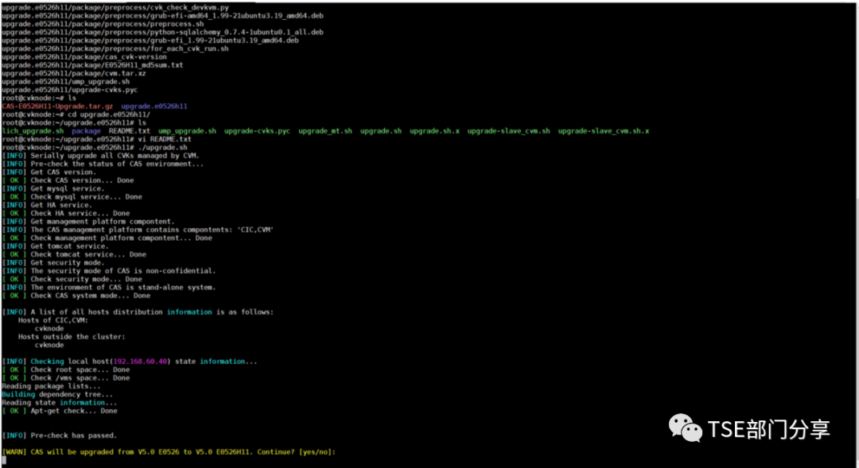Screen dimensions: 859x468
Task: Click upgrade.sh.x in the directory listing
Action: coord(434,131)
